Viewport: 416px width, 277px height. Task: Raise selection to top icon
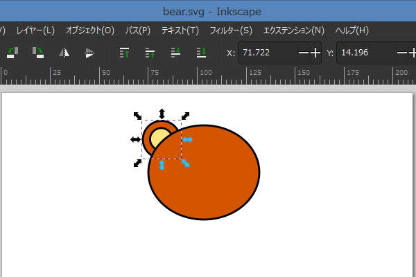tap(124, 53)
